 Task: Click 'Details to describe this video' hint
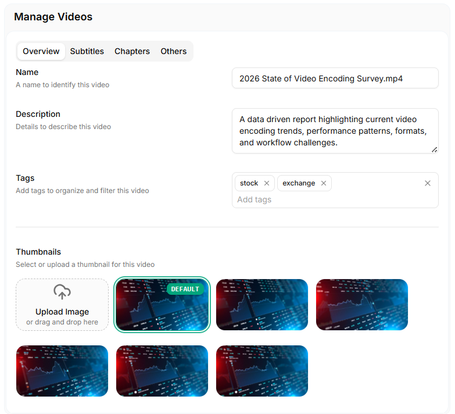[x=63, y=127]
